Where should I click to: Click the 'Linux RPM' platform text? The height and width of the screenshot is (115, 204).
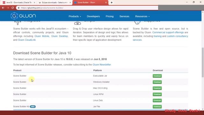(98, 94)
